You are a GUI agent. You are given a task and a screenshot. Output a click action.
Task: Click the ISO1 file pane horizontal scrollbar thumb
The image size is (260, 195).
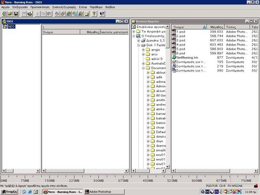[x=65, y=171]
